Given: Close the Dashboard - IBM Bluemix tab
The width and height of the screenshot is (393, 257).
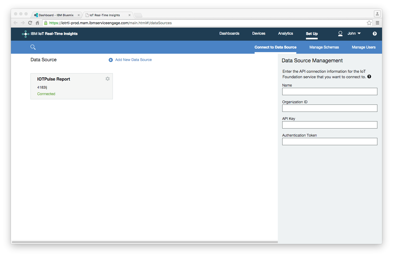Looking at the screenshot, I should [79, 15].
